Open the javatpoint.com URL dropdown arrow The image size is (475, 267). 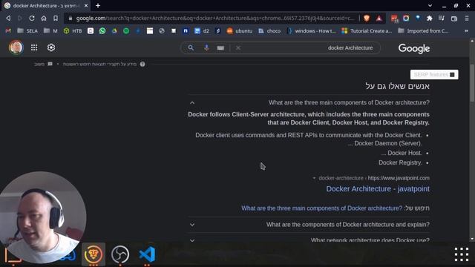[x=314, y=178]
